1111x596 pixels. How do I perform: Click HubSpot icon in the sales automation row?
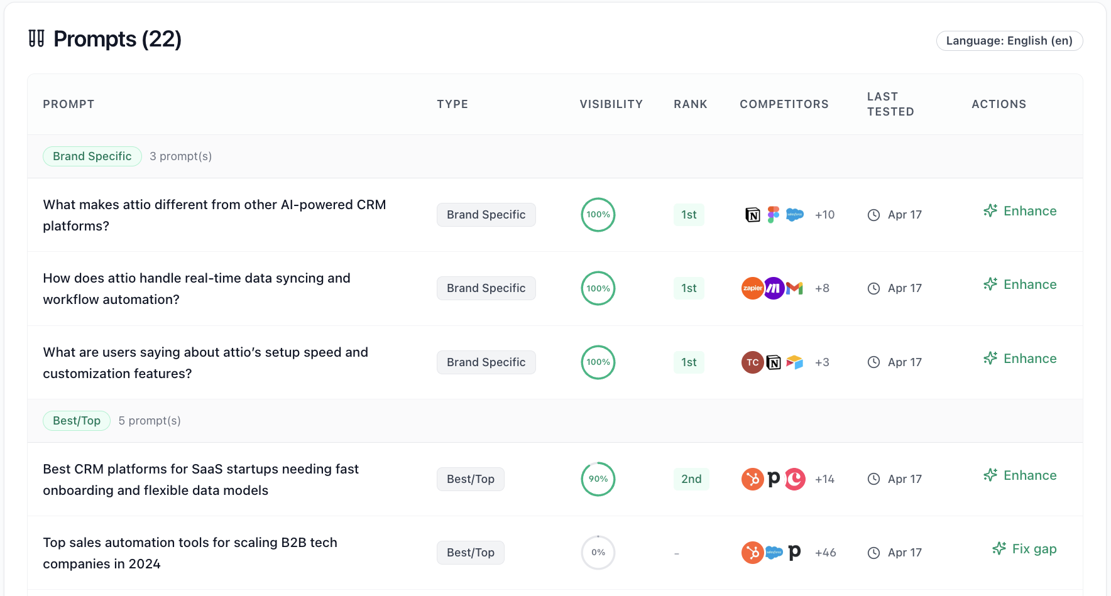753,553
